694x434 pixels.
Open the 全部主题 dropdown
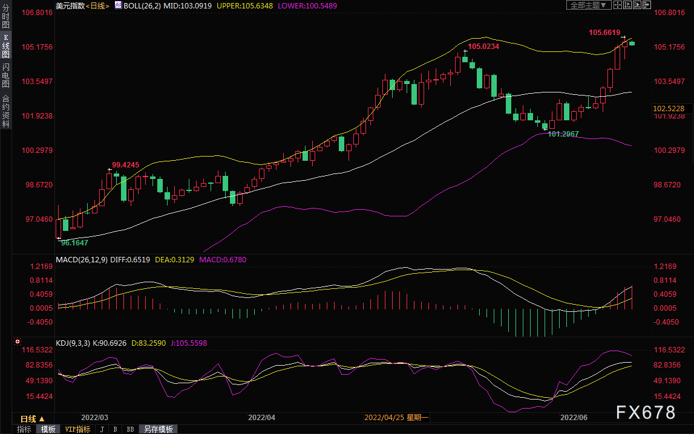click(x=589, y=5)
